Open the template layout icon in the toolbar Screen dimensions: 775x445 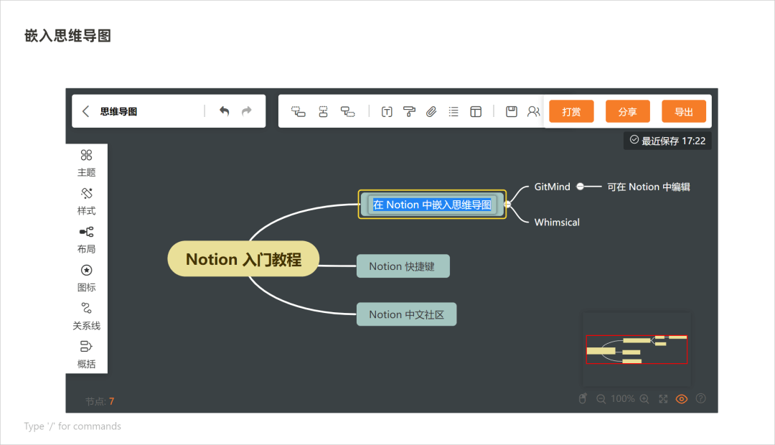(476, 112)
